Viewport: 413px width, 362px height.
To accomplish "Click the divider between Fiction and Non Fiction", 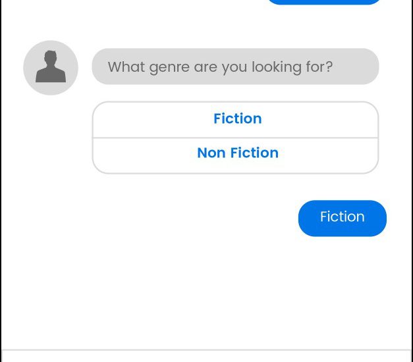I will pos(235,138).
